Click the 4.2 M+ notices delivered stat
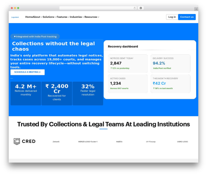This screenshot has width=207, height=175. [26, 93]
